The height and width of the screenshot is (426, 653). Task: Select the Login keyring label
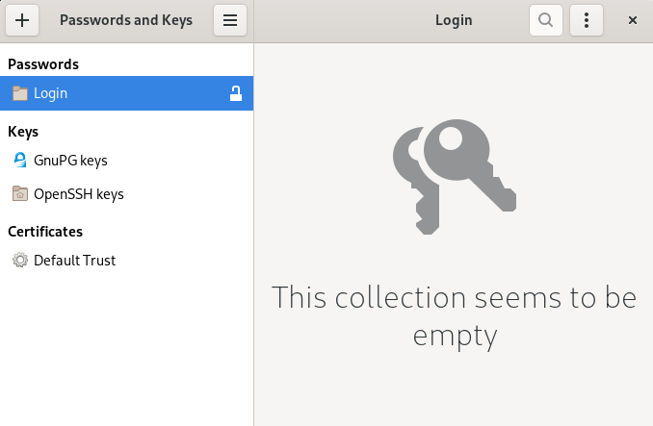[x=50, y=93]
